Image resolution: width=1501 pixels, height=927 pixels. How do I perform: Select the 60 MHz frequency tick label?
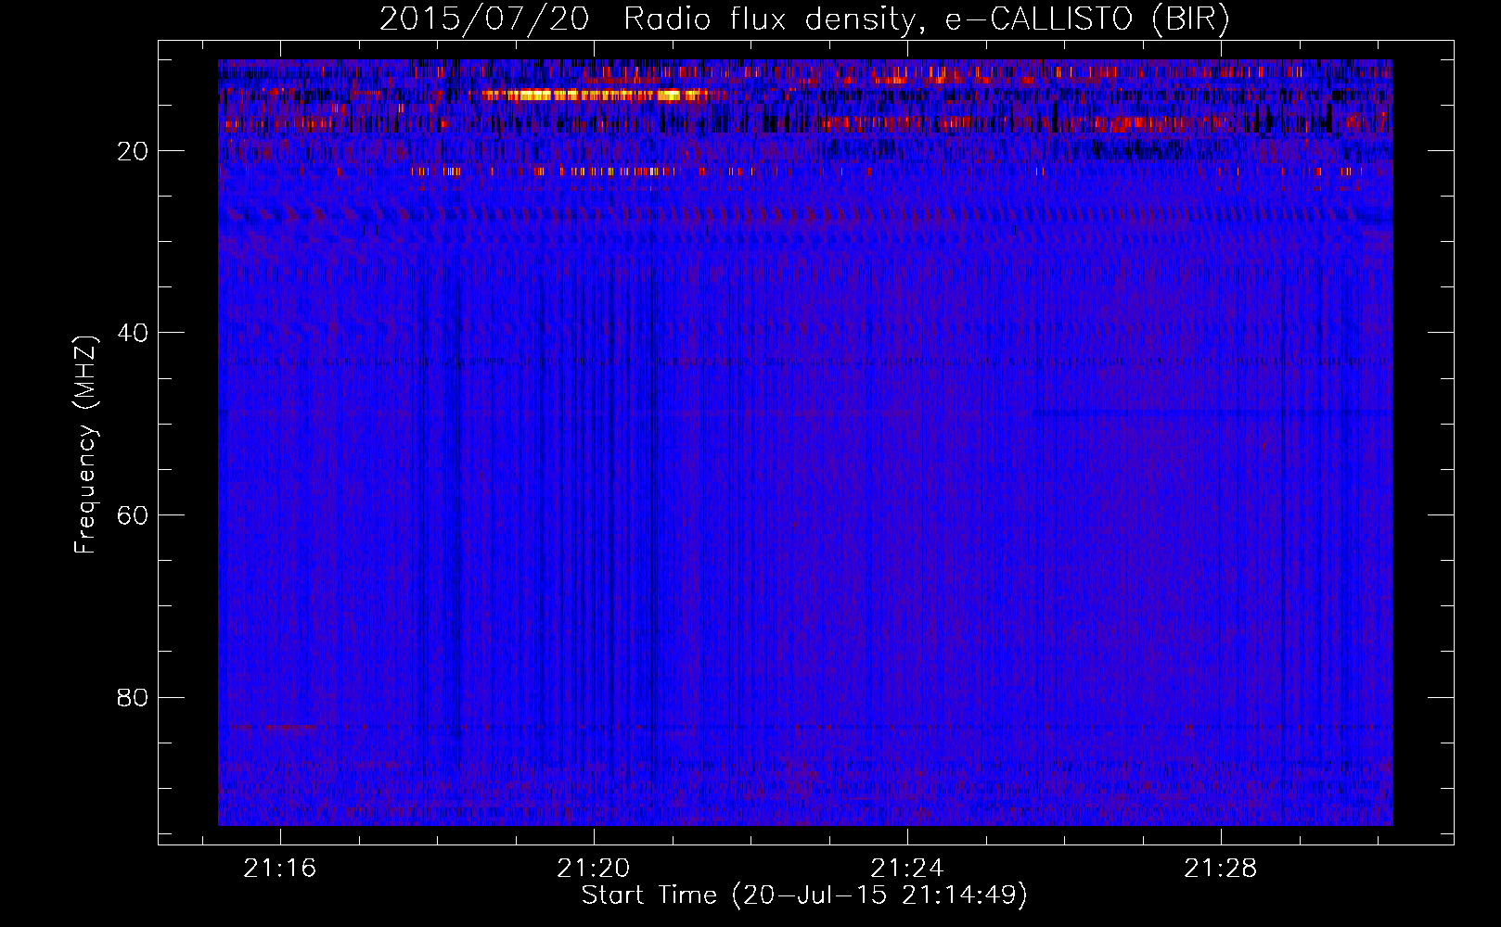point(133,515)
